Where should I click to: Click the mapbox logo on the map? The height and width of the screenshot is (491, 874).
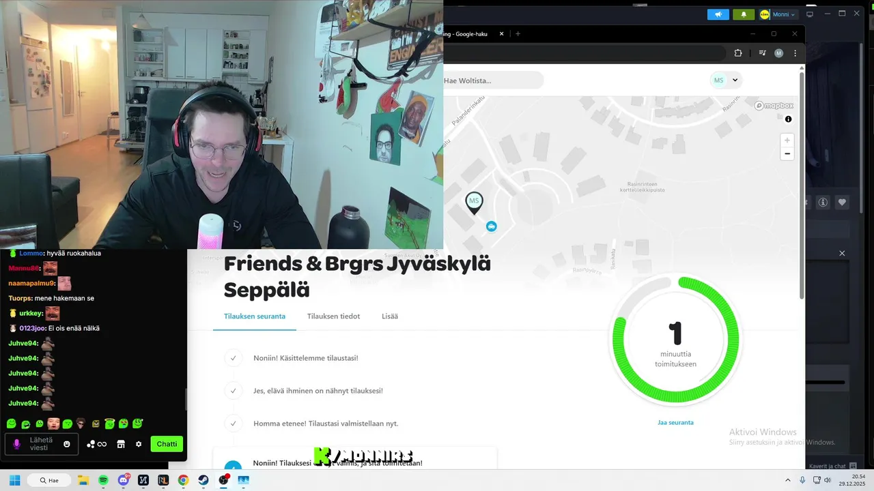click(774, 106)
